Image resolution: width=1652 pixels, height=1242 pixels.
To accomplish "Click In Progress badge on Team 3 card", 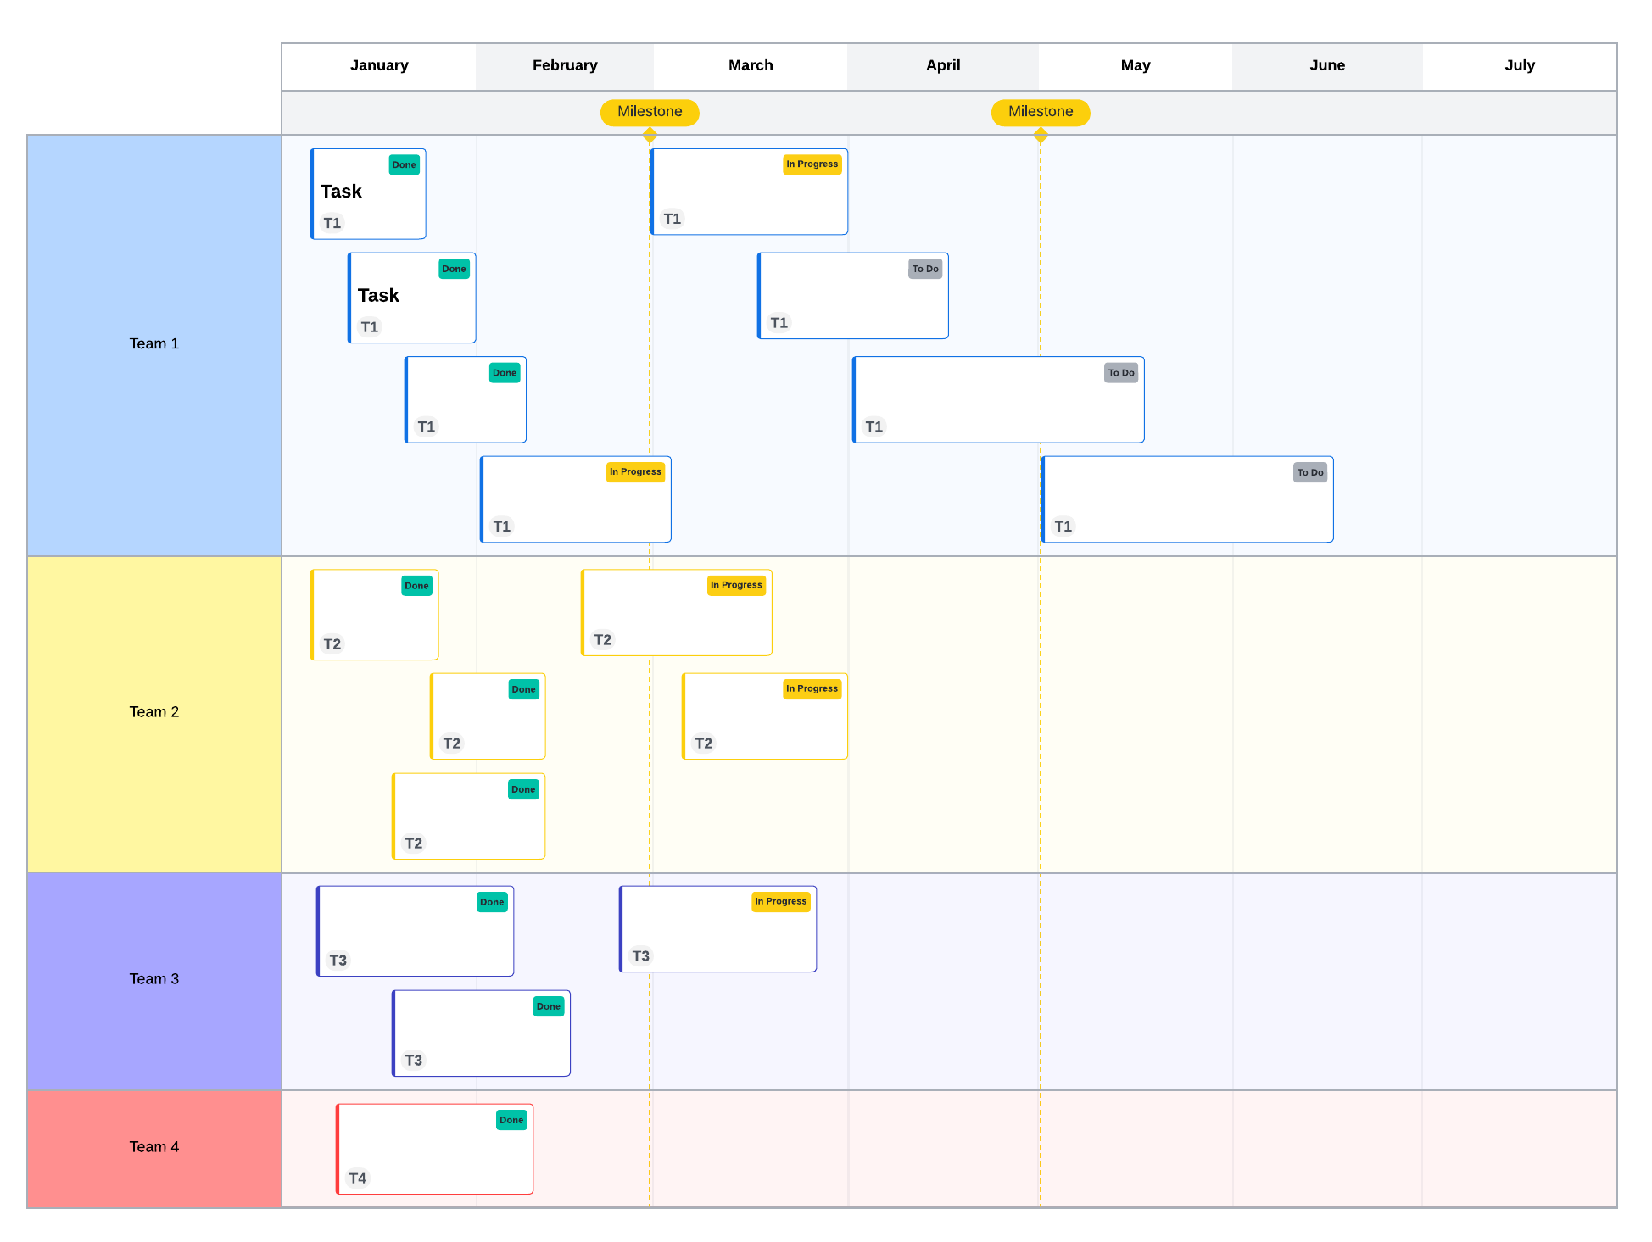I will coord(780,901).
